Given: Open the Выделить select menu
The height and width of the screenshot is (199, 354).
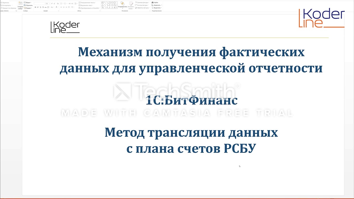Looking at the screenshot, I should pyautogui.click(x=157, y=8).
